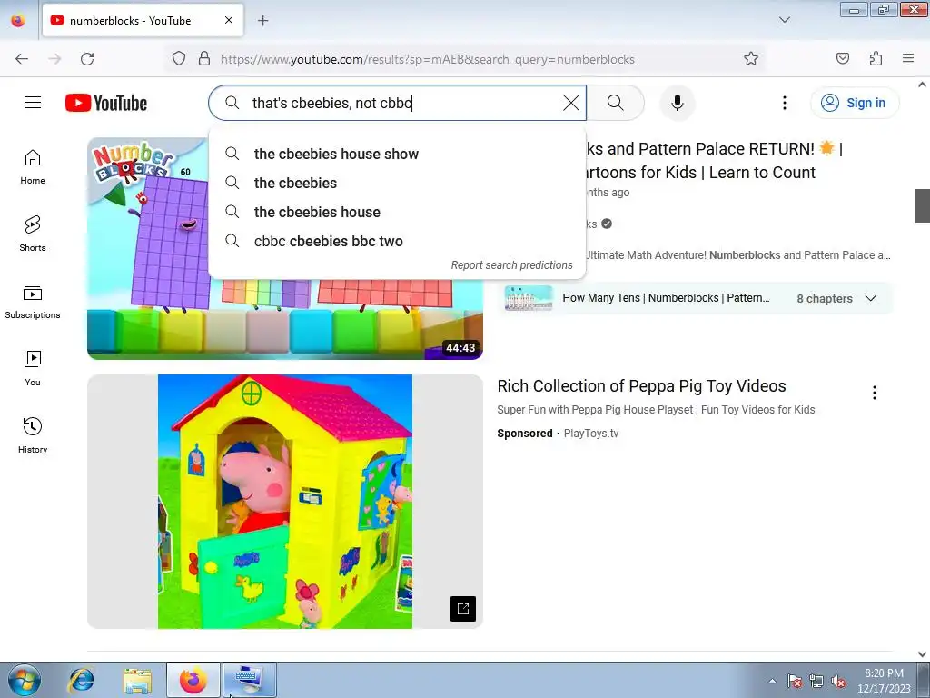Screen dimensions: 930x698
Task: Click the page vertical scrollbar thumb
Action: (922, 205)
